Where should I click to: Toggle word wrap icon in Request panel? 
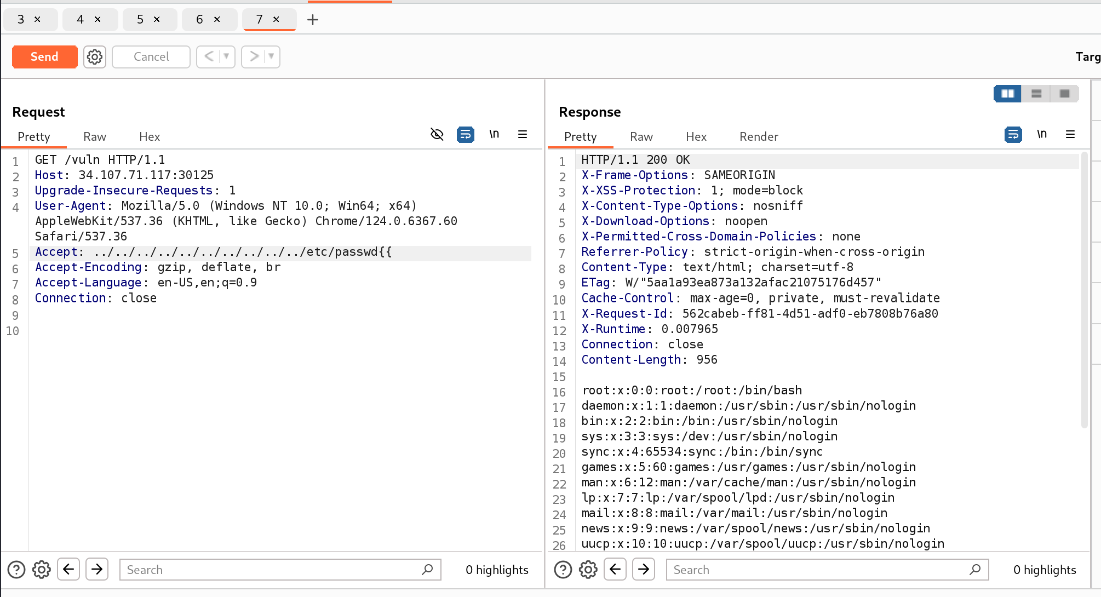466,134
